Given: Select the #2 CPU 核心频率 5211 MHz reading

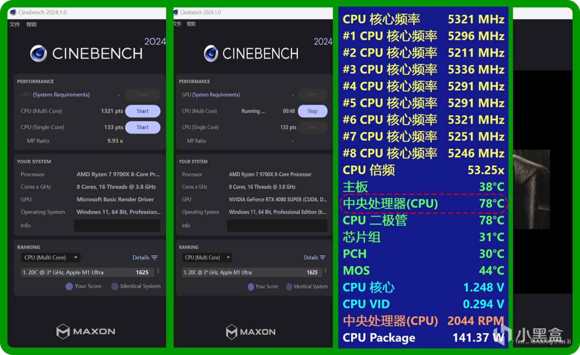Looking at the screenshot, I should pos(423,53).
